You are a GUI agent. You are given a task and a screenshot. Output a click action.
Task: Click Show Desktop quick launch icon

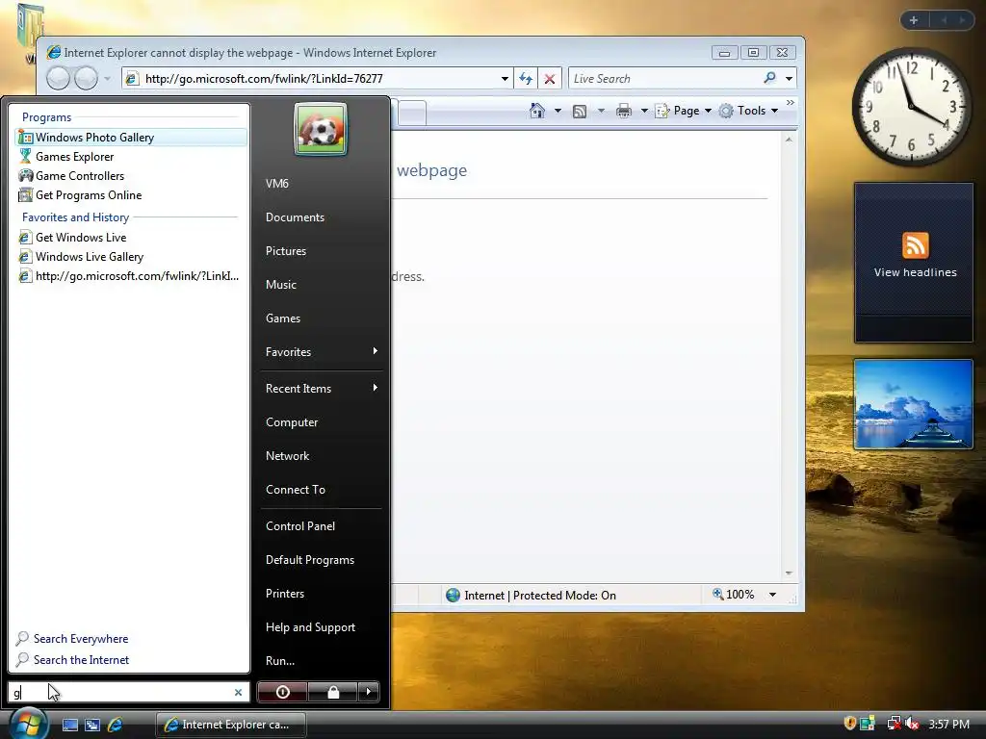click(69, 725)
